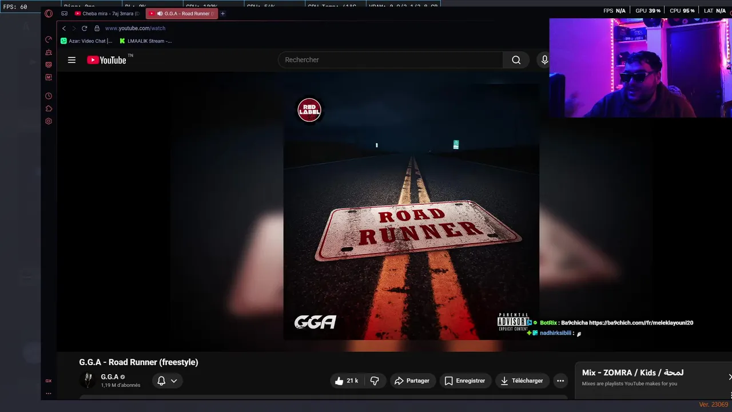This screenshot has height=412, width=732.
Task: Click the 1,19 M d'abonnés subscriber count
Action: [x=121, y=385]
